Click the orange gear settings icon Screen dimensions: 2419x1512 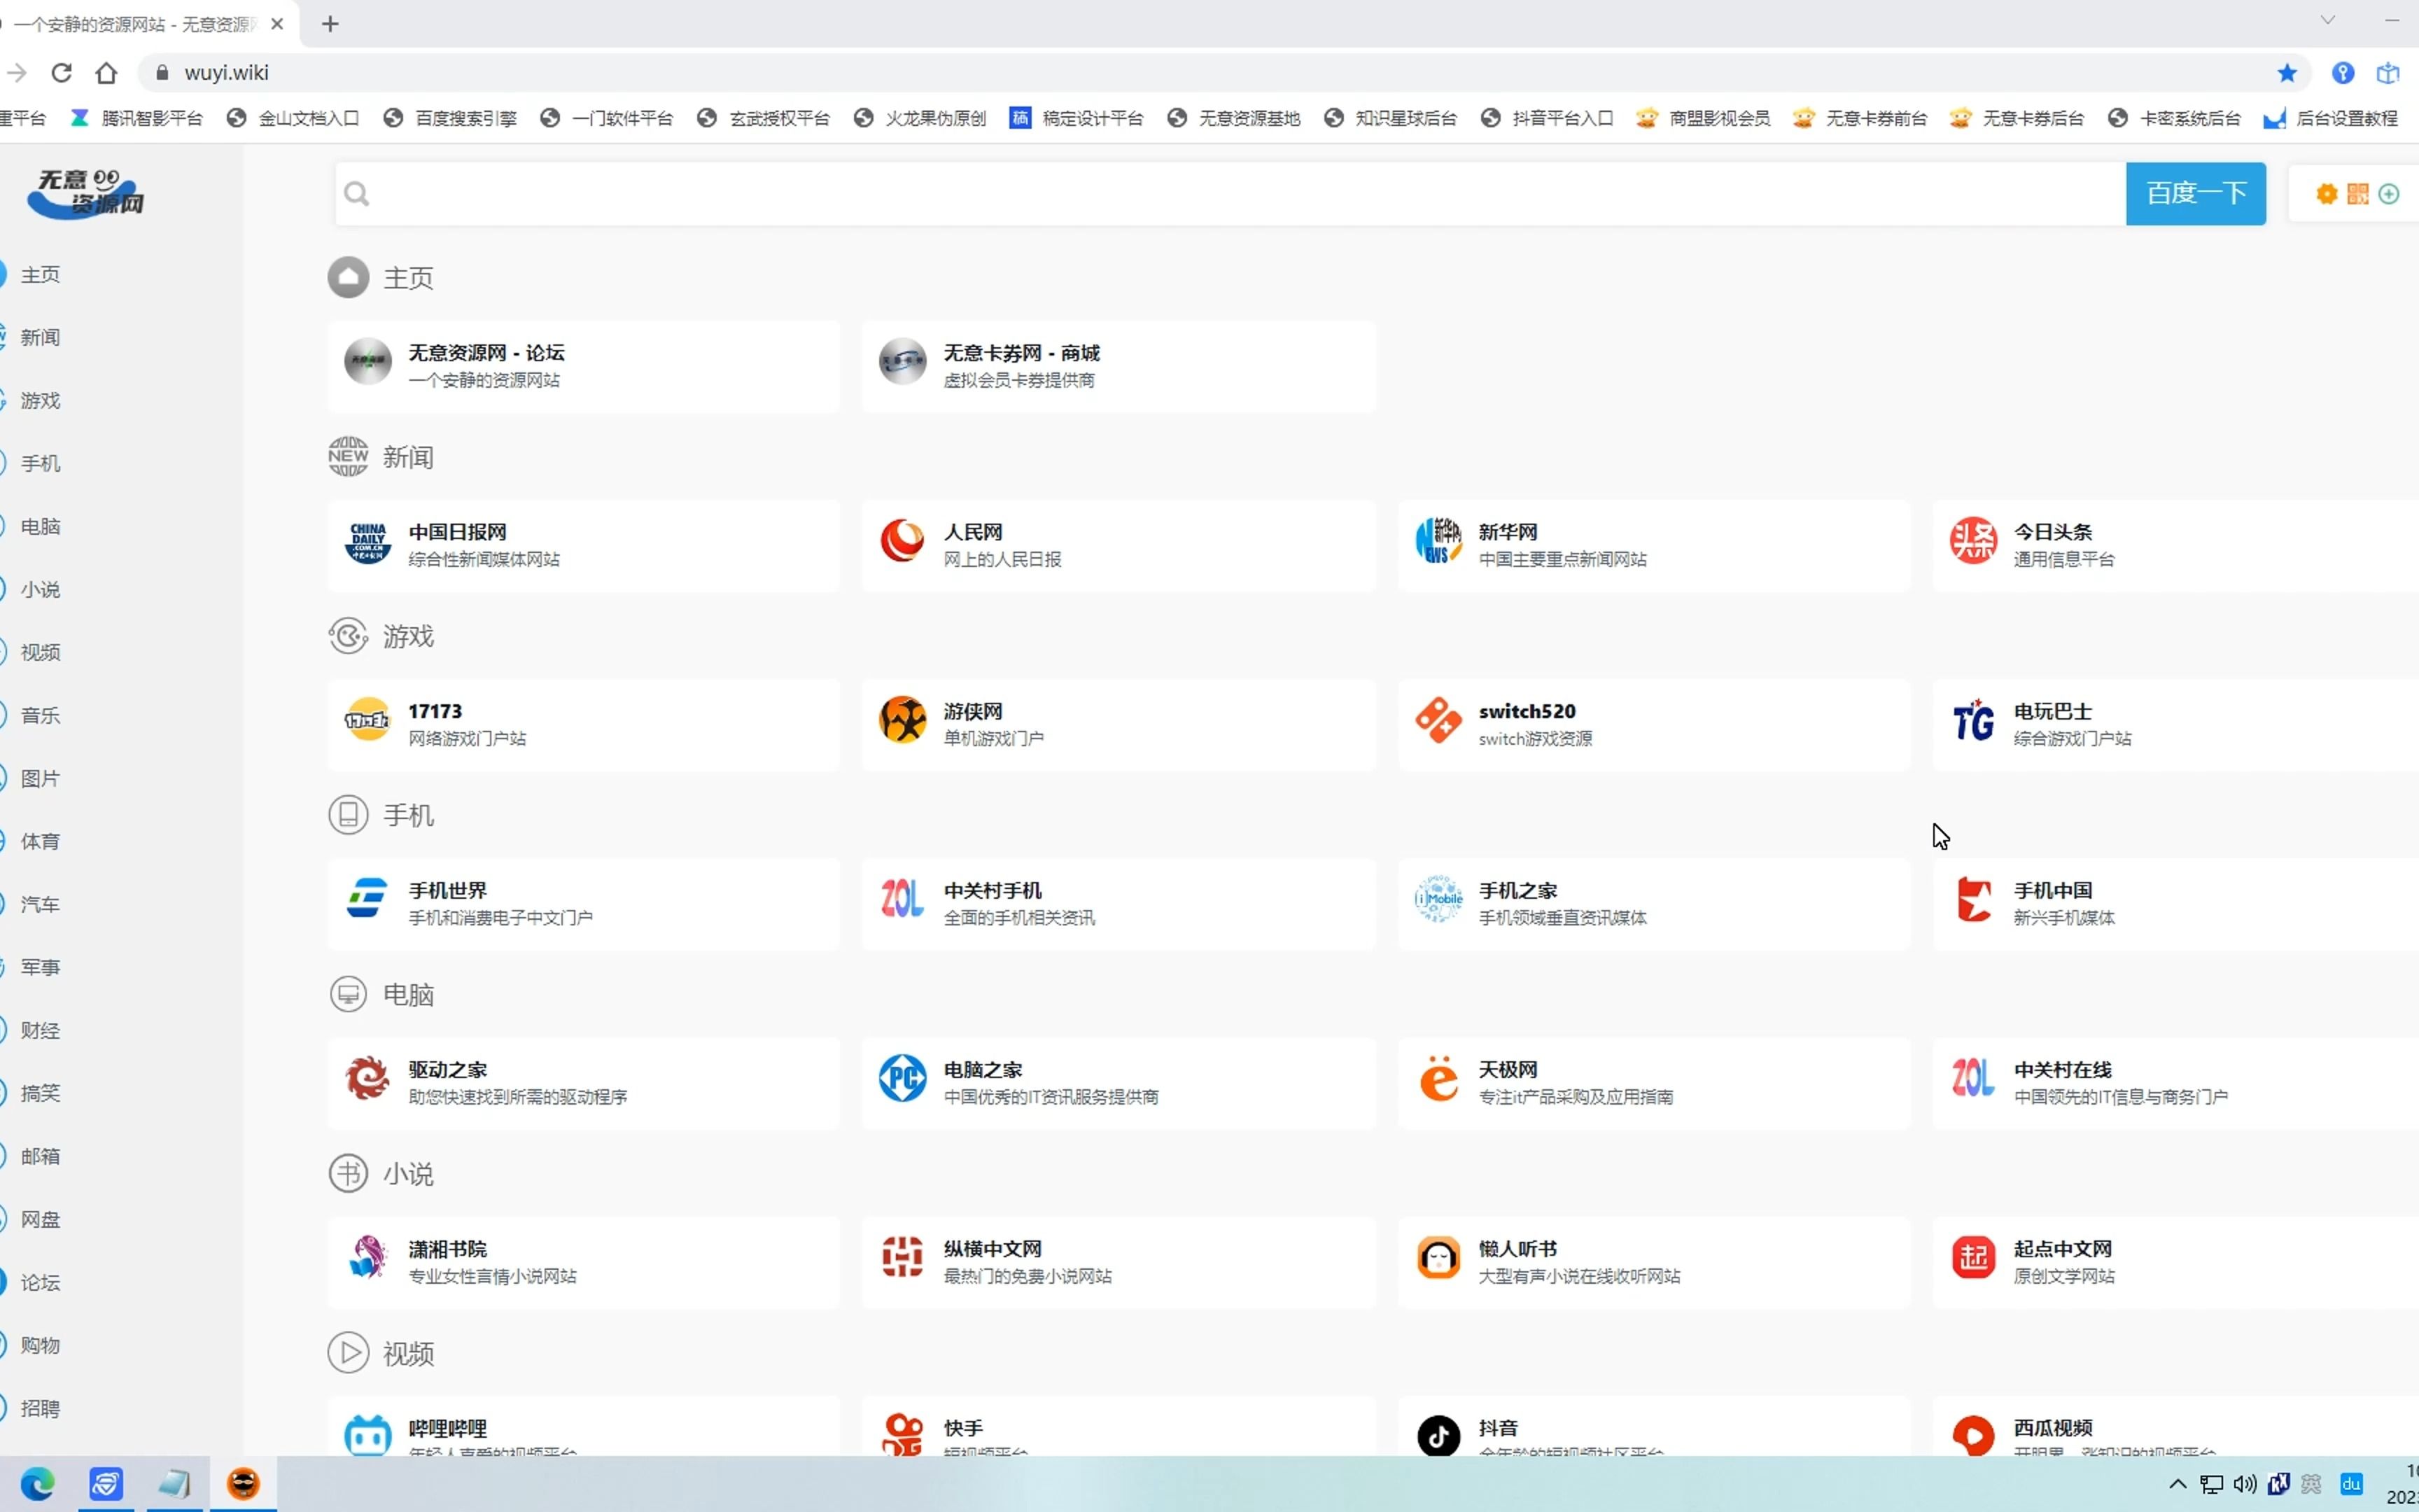click(x=2326, y=194)
